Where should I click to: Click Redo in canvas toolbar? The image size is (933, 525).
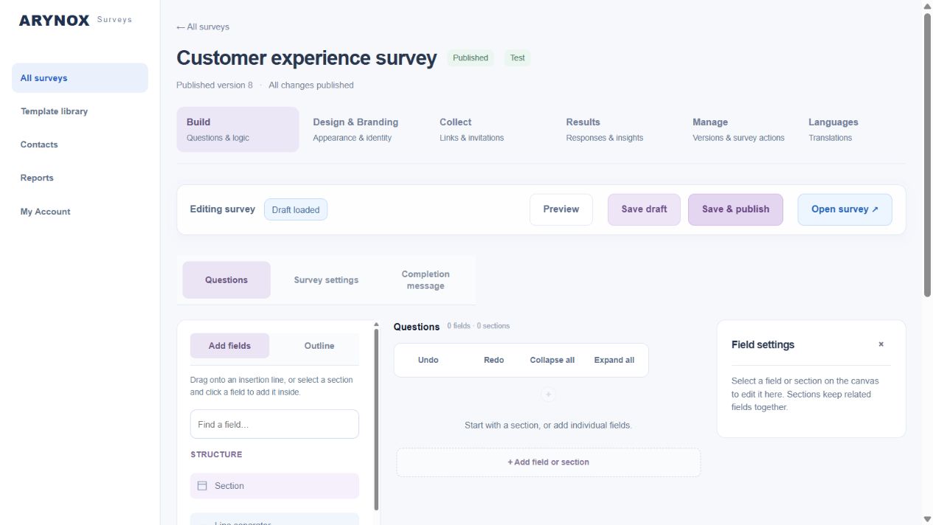(493, 361)
